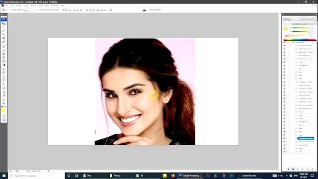Select the Healing Brush tool

(x=3, y=46)
